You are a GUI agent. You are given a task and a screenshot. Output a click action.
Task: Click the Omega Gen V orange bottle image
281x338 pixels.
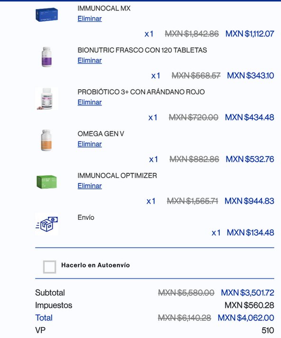(x=47, y=140)
